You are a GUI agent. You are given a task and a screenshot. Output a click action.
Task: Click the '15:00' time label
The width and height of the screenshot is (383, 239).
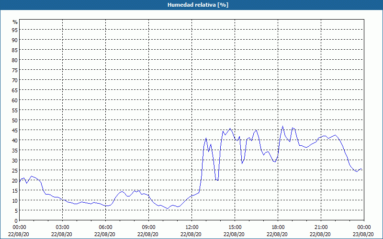(235, 228)
